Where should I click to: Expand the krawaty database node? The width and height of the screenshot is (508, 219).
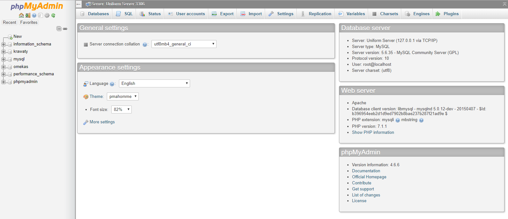point(4,51)
